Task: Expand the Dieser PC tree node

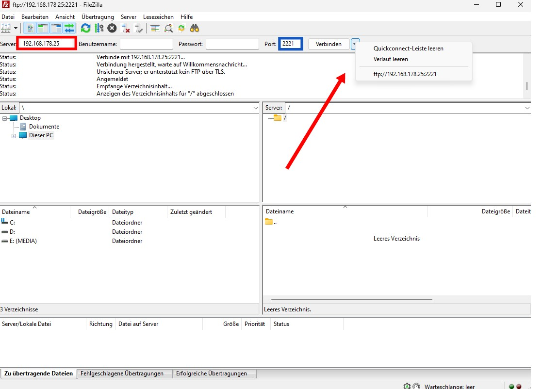Action: click(14, 136)
